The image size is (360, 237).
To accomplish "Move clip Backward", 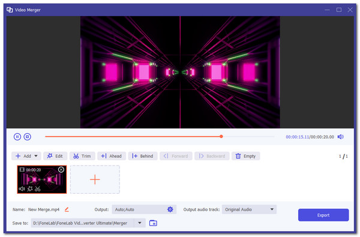I will click(x=212, y=156).
